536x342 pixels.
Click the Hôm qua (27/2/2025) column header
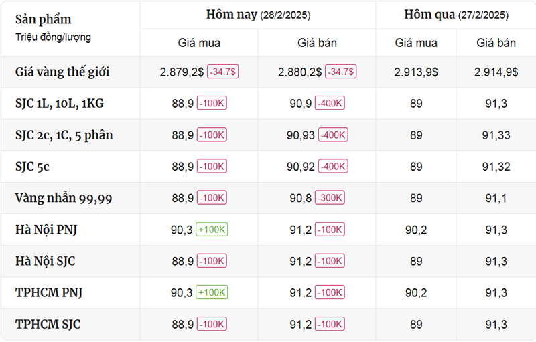[x=456, y=15]
